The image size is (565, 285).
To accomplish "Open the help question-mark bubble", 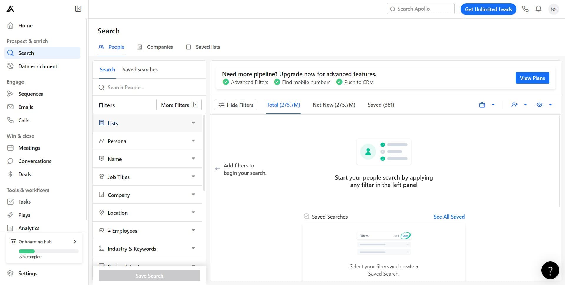I will [x=550, y=270].
